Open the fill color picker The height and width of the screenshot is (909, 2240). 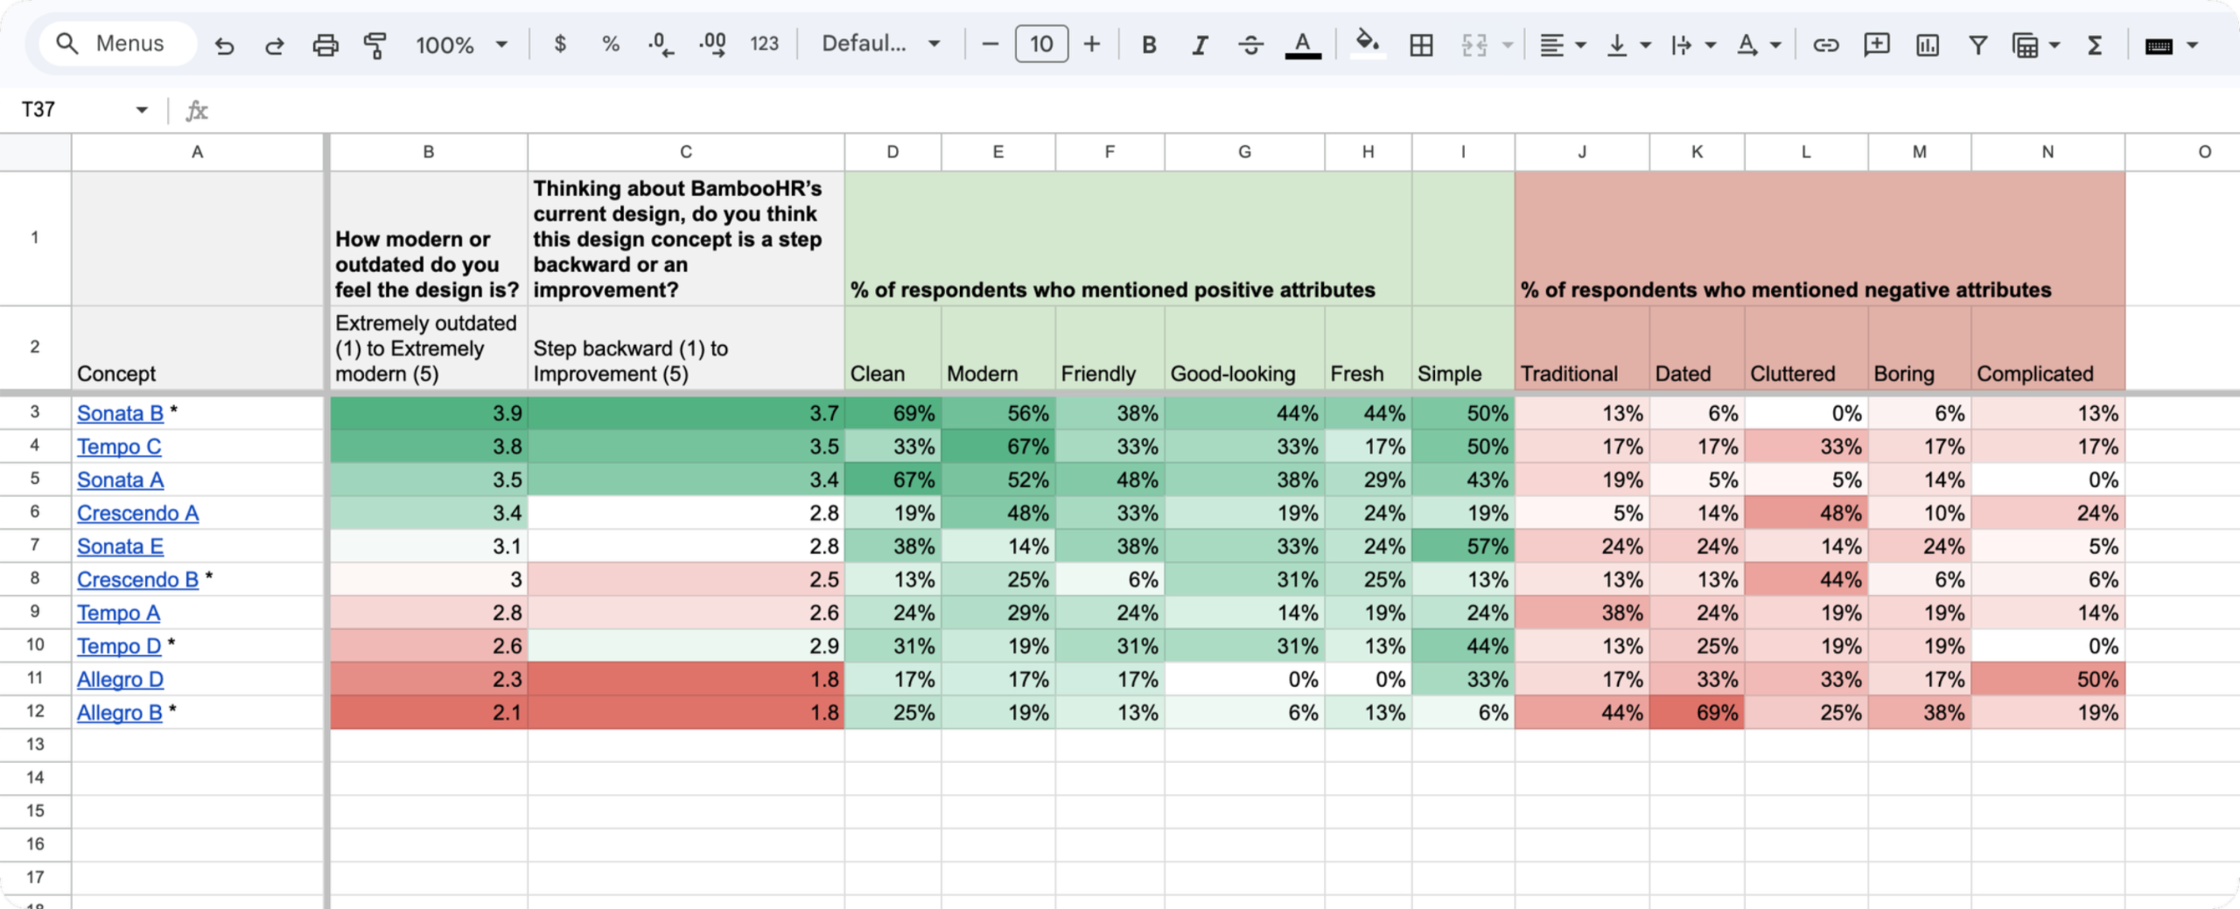click(1368, 44)
